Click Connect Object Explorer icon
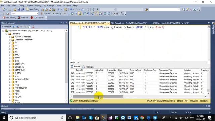The image size is (215, 121). pyautogui.click(x=14, y=27)
